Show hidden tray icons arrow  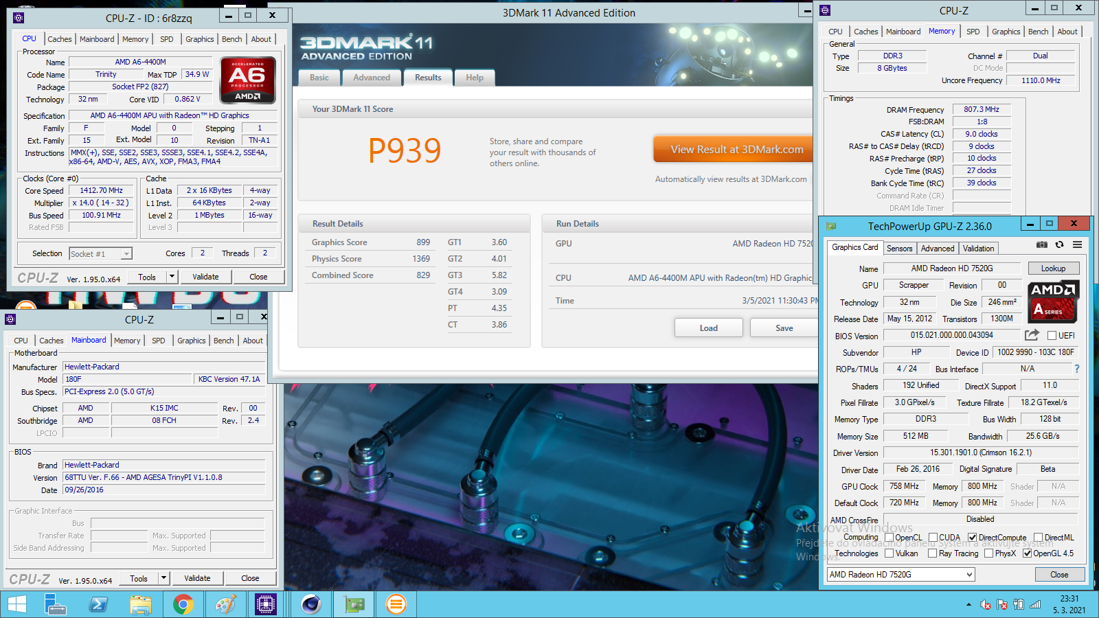tap(968, 605)
